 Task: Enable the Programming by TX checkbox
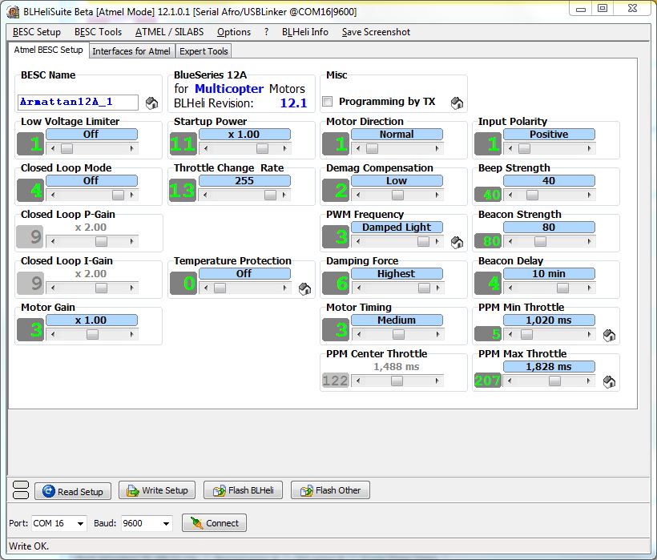(x=328, y=102)
